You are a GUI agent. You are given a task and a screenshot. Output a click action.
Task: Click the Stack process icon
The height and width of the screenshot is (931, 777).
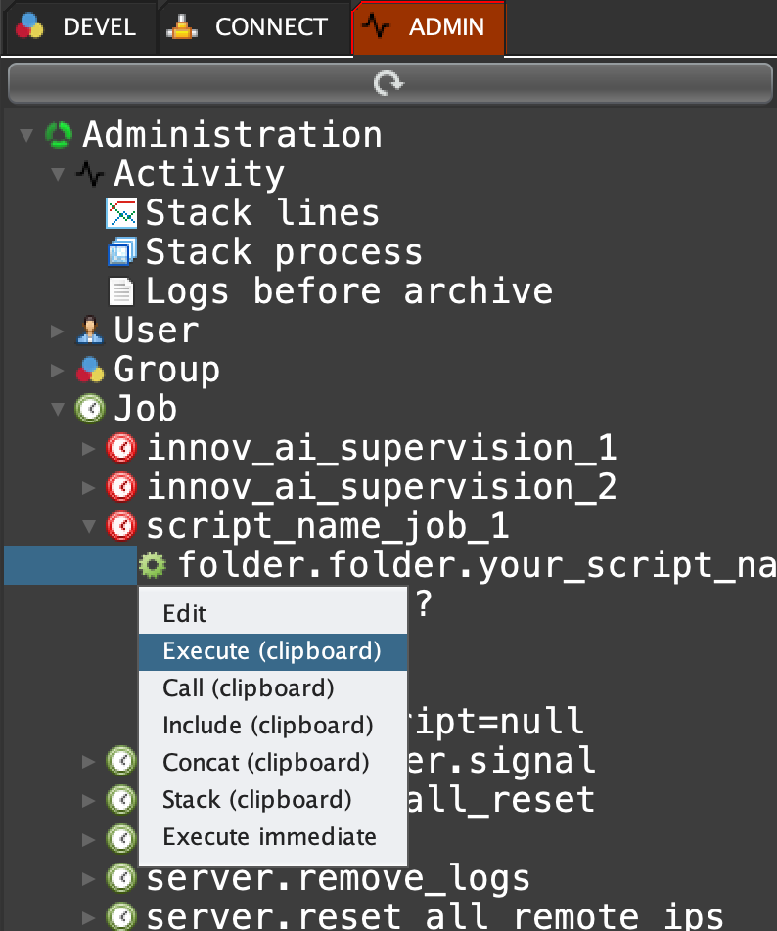(x=121, y=252)
